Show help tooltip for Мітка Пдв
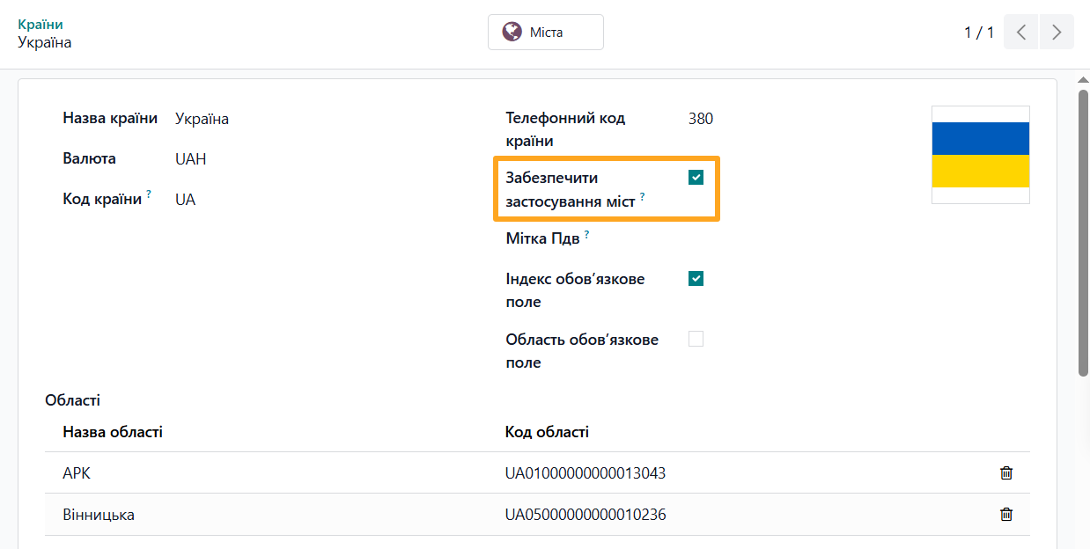This screenshot has width=1090, height=549. pos(586,235)
